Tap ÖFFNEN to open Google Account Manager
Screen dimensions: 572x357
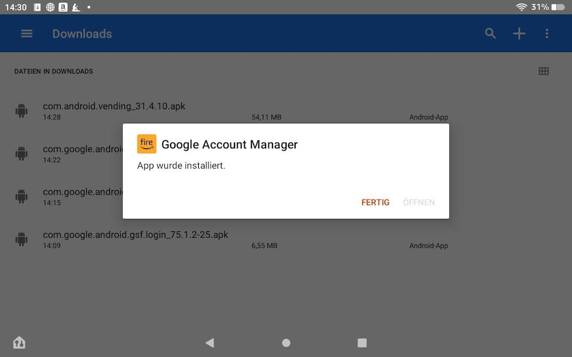tap(419, 202)
